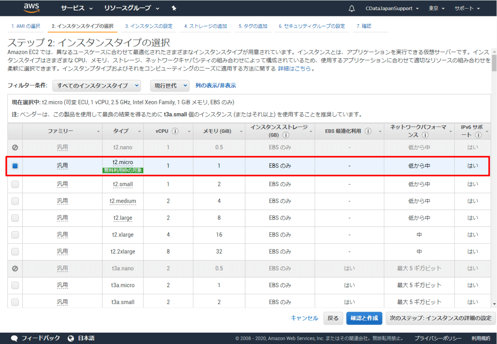Select the t2.medium instance checkbox
The width and height of the screenshot is (497, 344).
(x=15, y=201)
